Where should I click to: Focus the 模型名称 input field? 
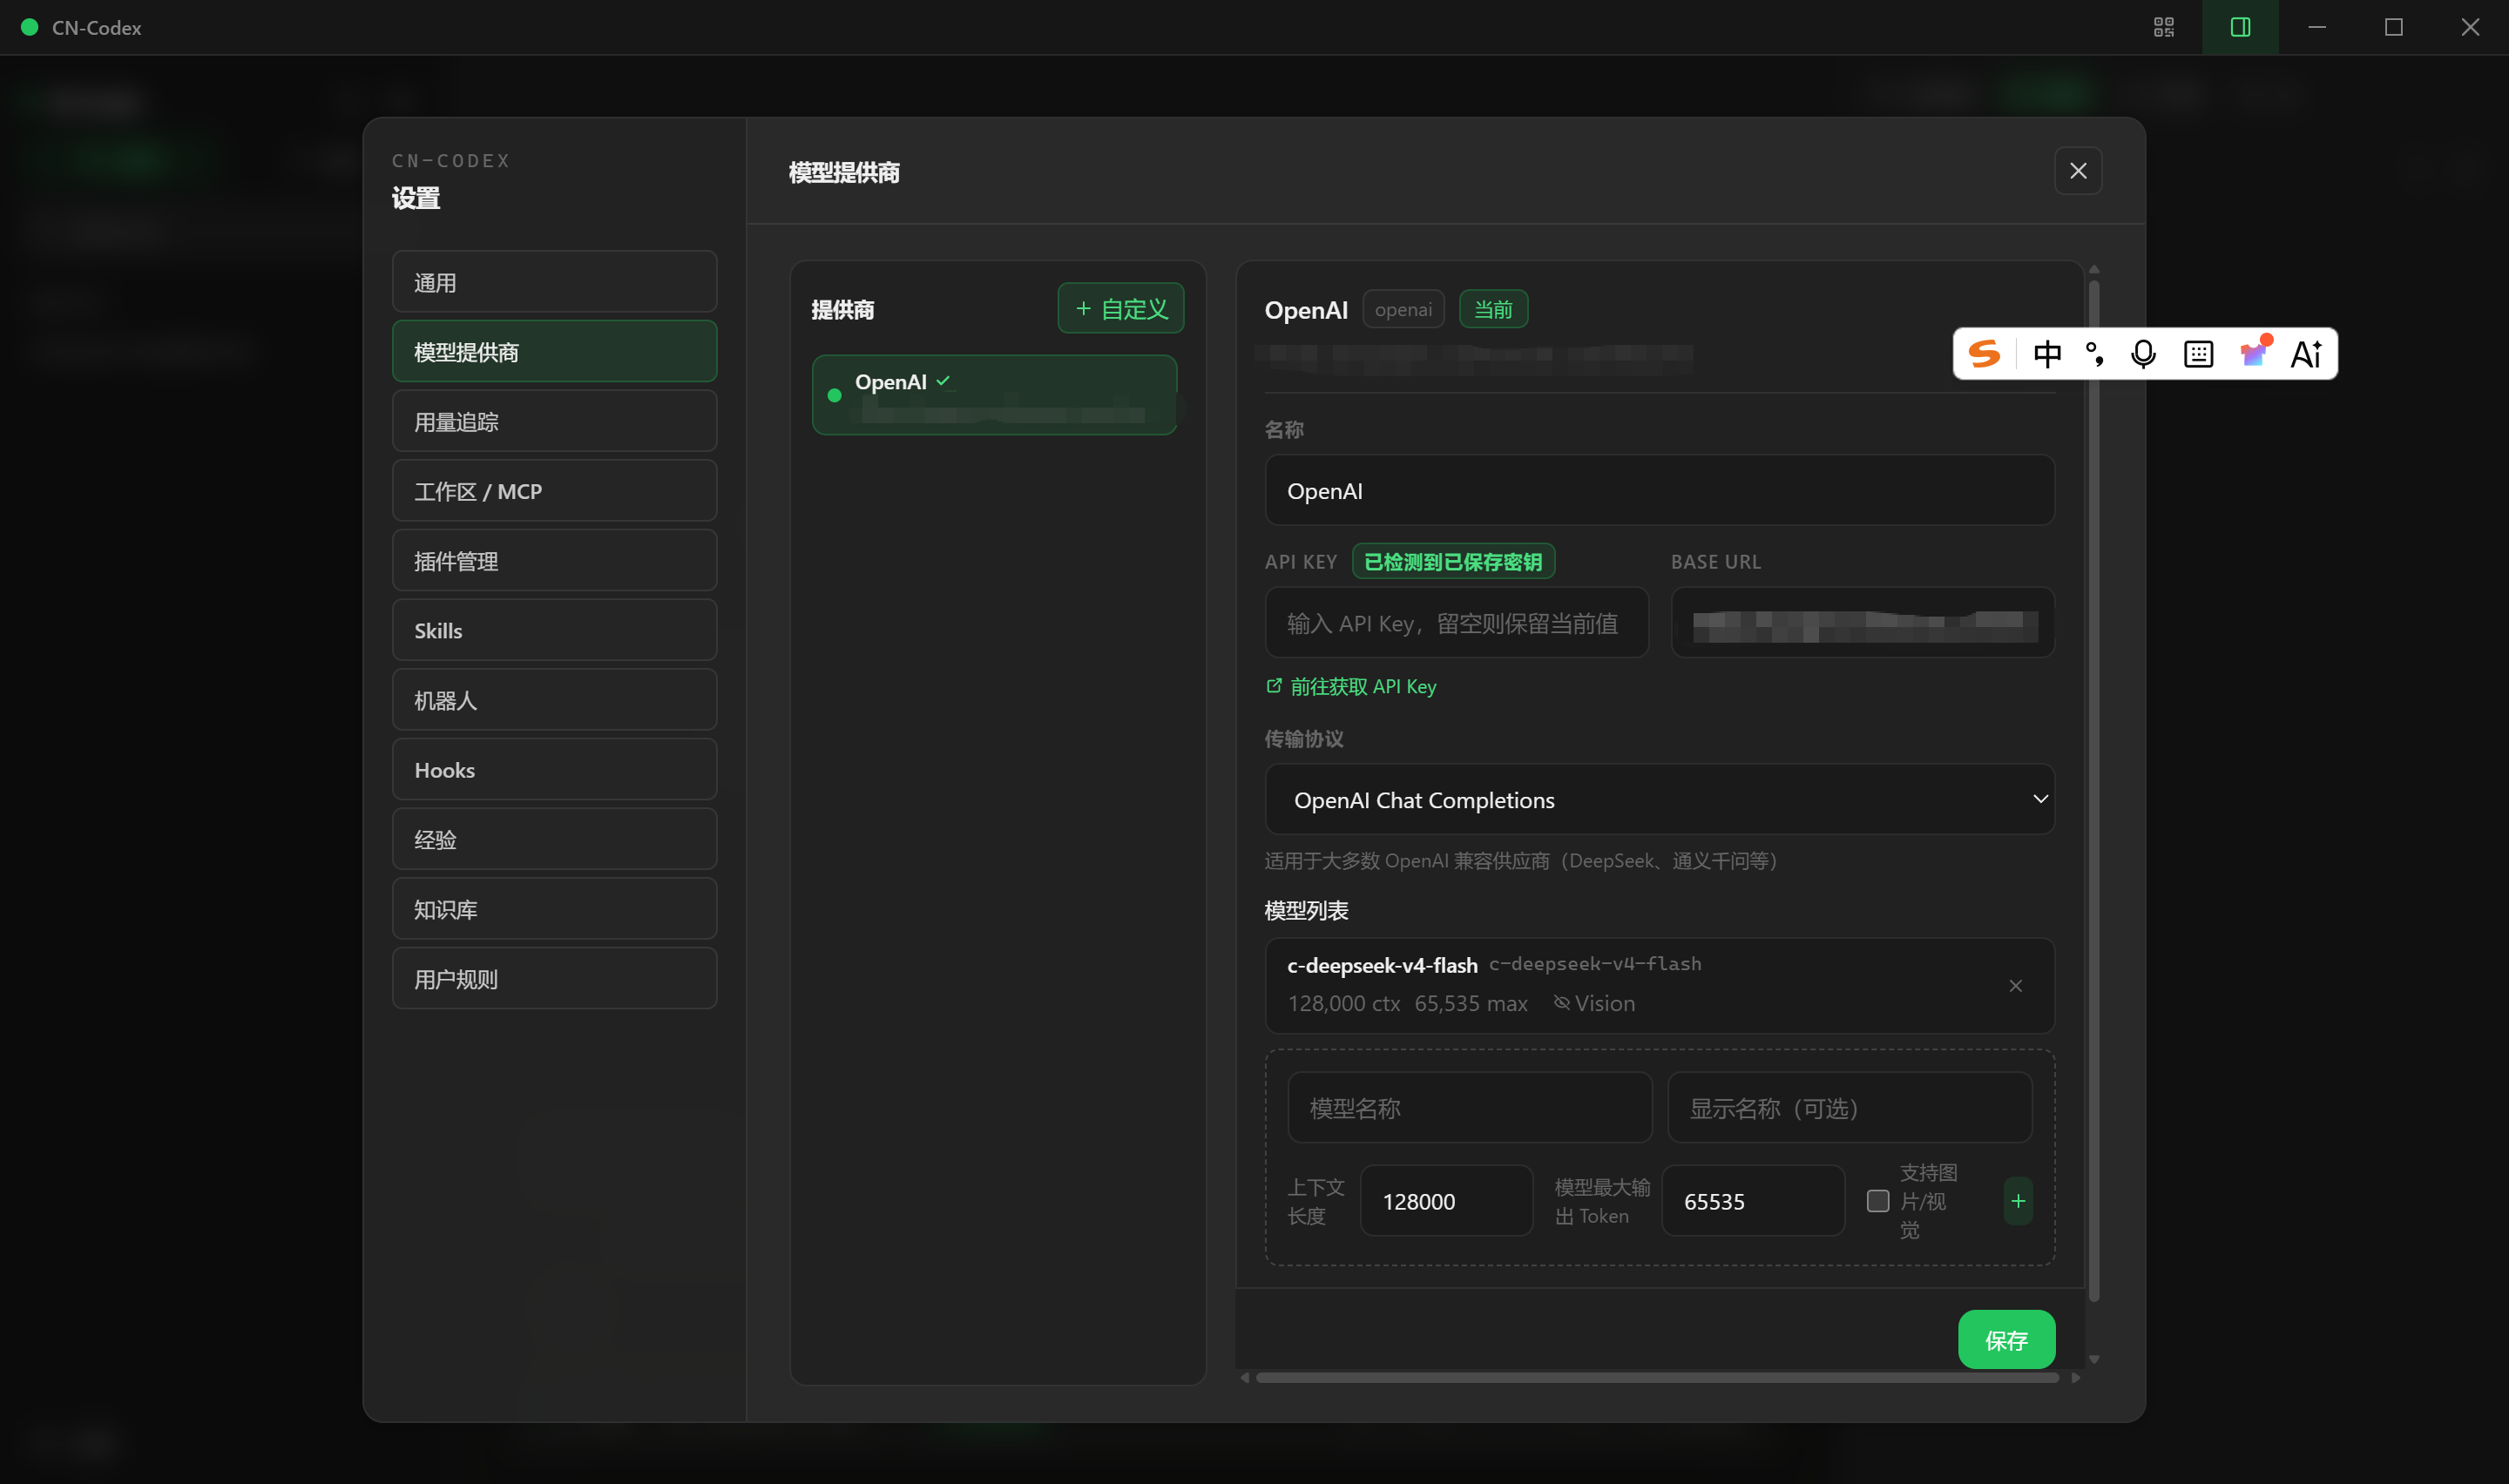(x=1470, y=1108)
